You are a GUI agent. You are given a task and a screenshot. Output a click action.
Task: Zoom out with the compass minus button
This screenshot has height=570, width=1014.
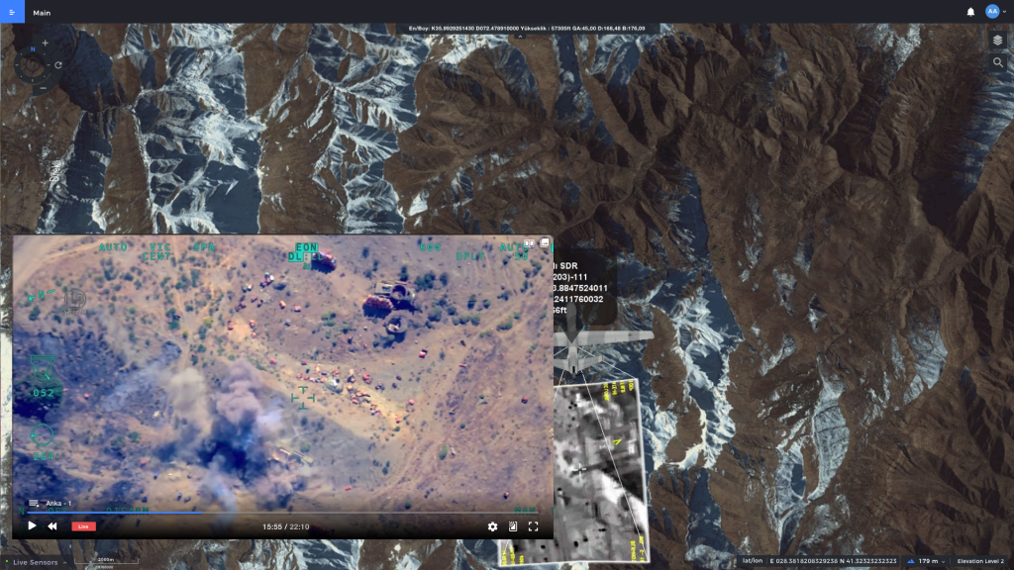[41, 89]
